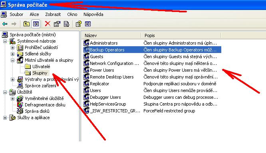
Task: Click the Remote Desktop Users group icon
Action: point(86,76)
